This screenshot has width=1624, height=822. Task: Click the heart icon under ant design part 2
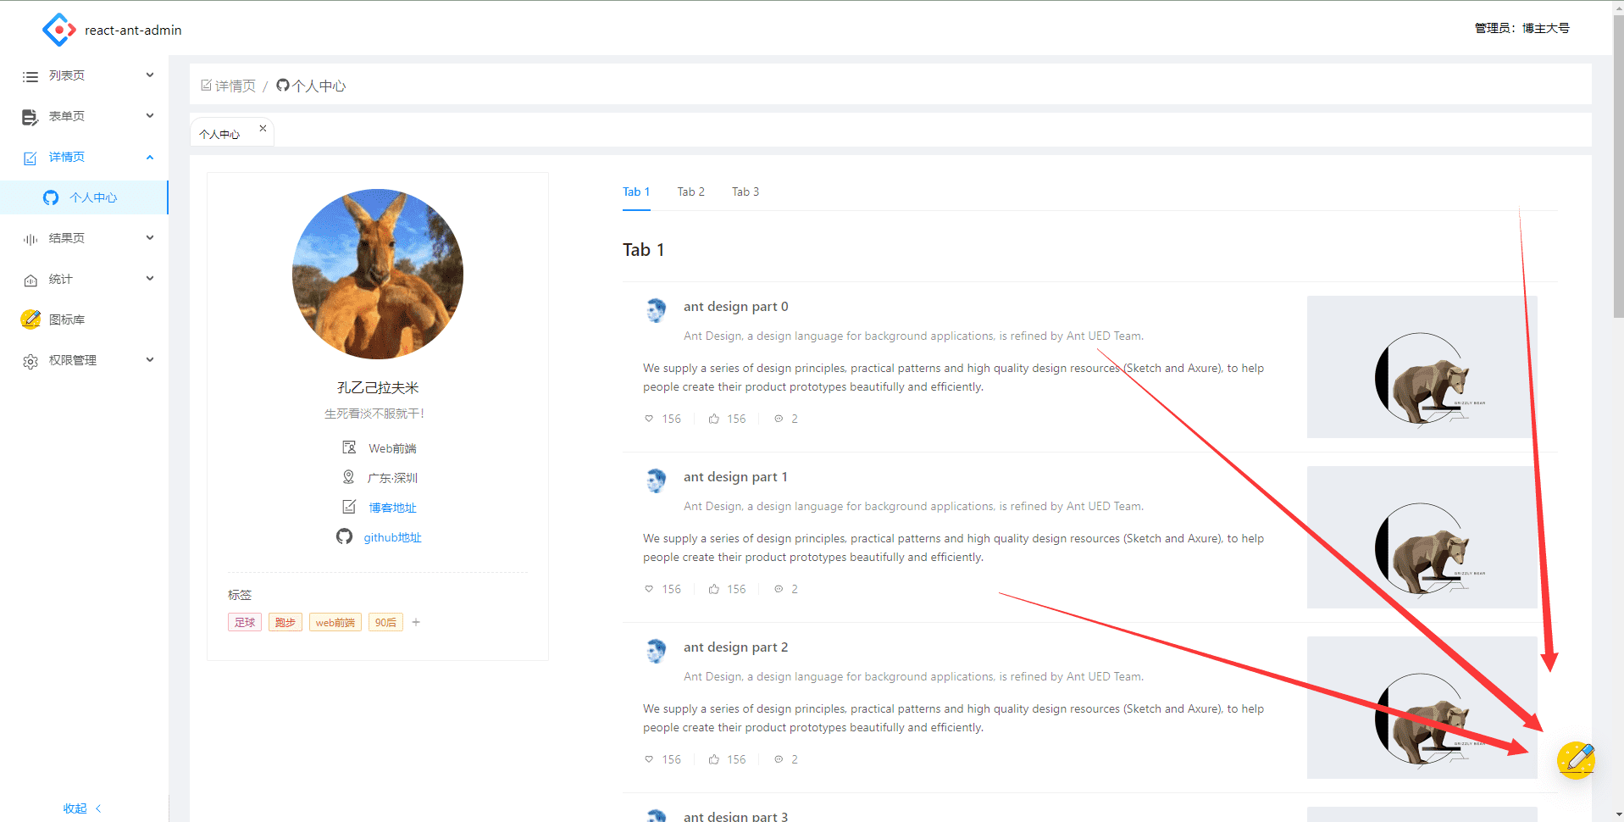(x=649, y=759)
